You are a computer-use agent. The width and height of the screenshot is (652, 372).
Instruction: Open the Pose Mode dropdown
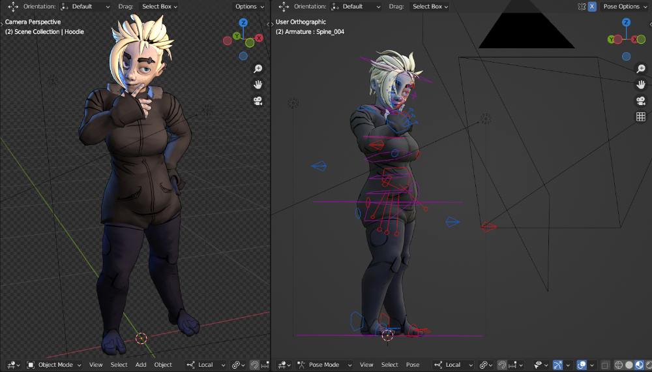coord(324,365)
